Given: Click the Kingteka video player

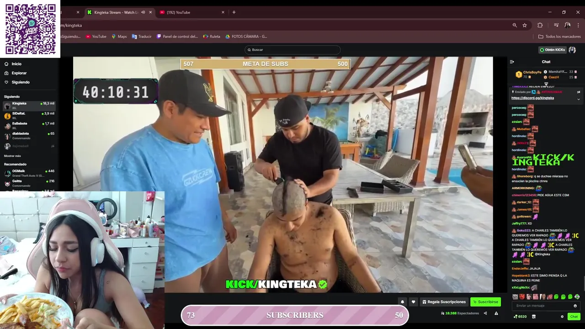Looking at the screenshot, I should click(x=283, y=175).
